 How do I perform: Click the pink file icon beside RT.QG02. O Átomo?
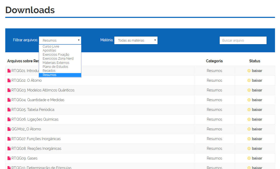click(x=9, y=80)
